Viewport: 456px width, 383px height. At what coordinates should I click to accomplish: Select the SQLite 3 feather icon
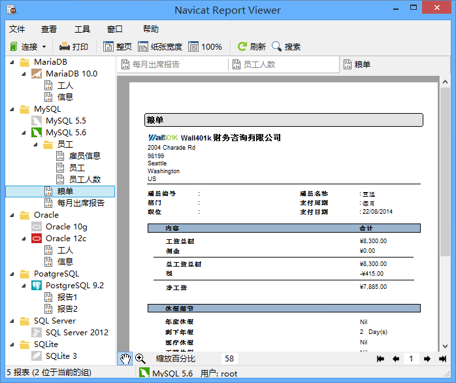[x=37, y=356]
